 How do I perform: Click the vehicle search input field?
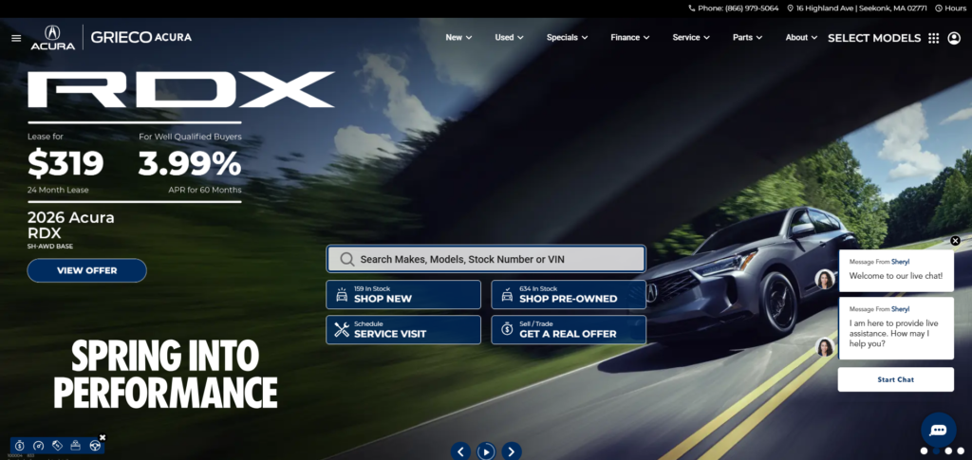coord(486,259)
